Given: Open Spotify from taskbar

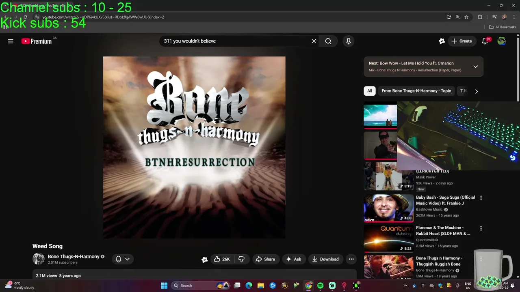Looking at the screenshot, I should [320, 286].
